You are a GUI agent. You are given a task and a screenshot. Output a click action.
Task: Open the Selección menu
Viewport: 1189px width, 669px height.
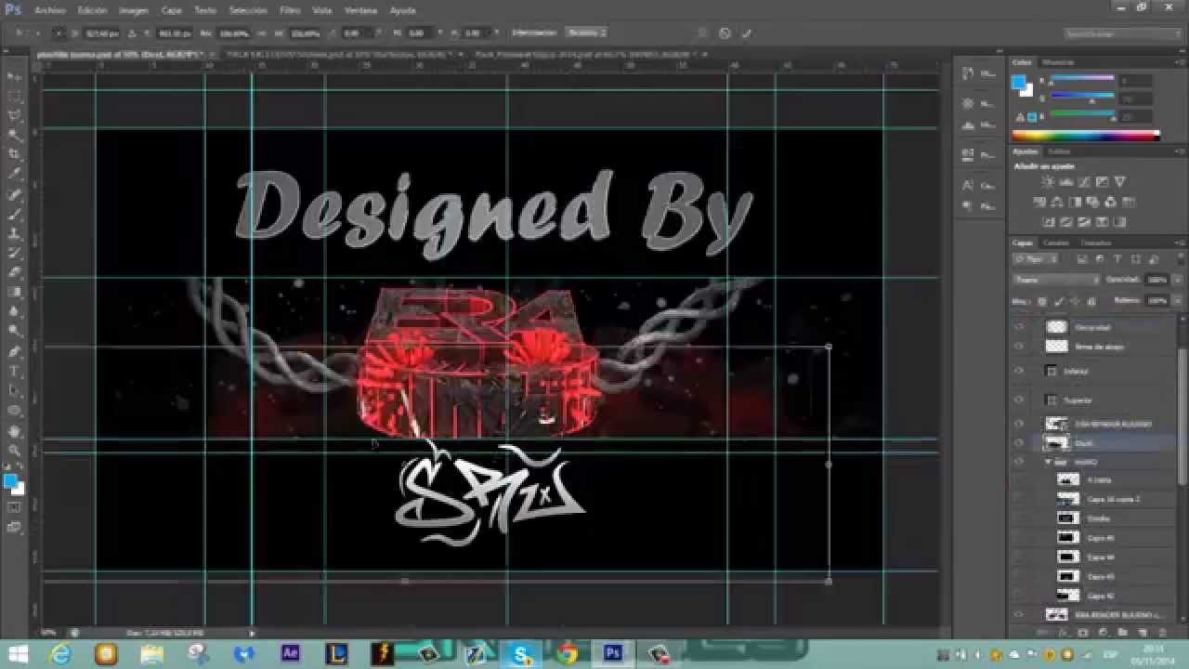click(x=248, y=10)
